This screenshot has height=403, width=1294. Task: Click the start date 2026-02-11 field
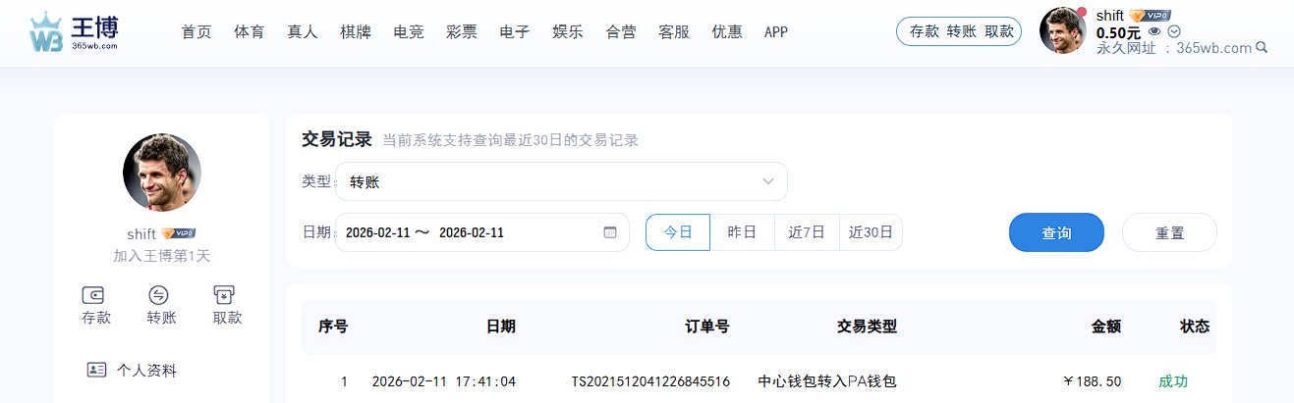click(x=376, y=232)
